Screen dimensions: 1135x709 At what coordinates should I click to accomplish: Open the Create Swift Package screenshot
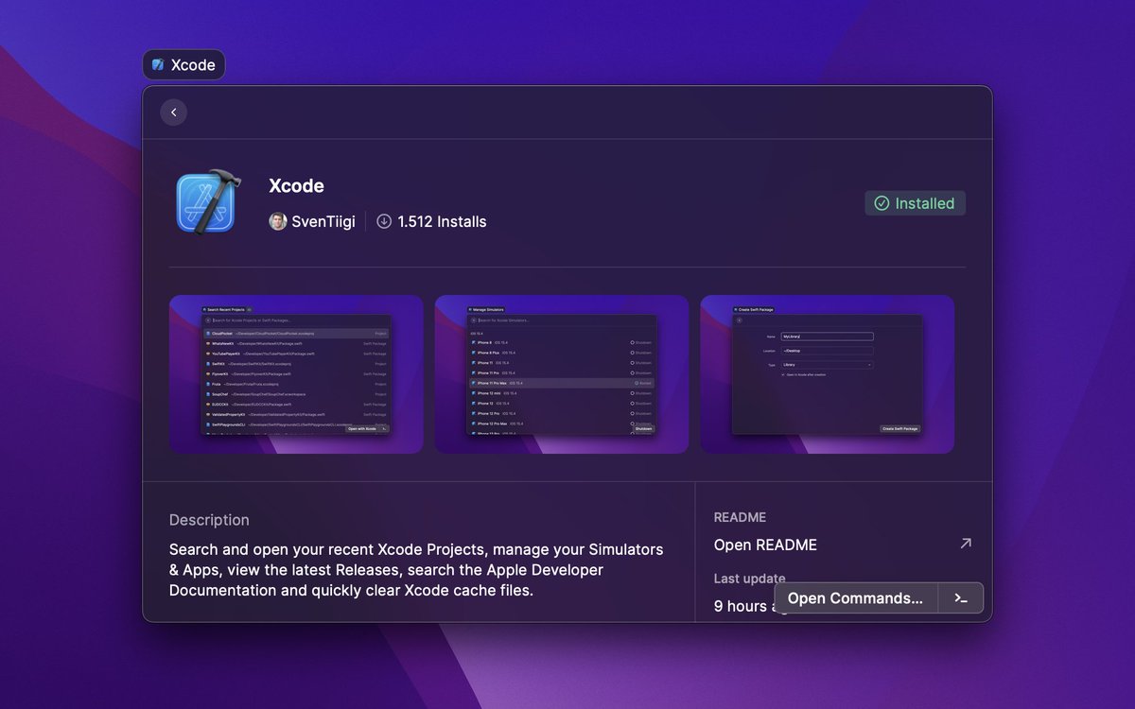point(826,373)
